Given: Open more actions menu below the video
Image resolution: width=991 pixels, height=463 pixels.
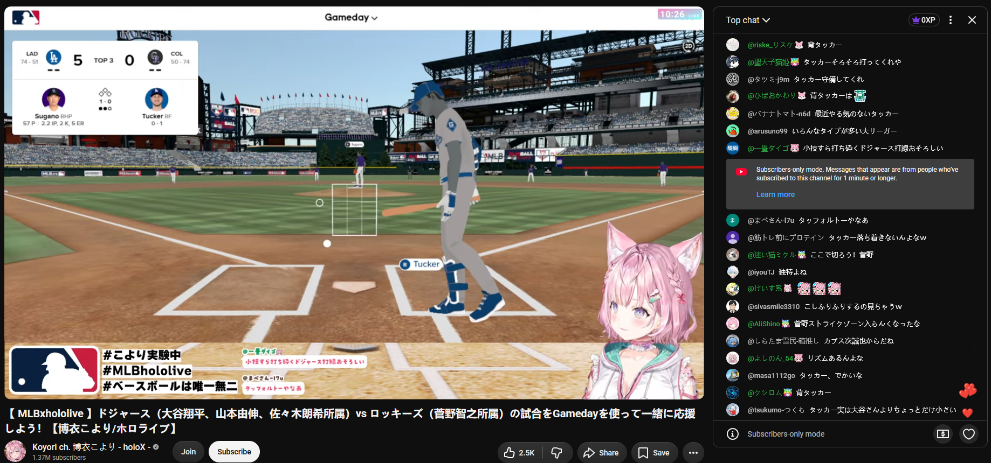Looking at the screenshot, I should click(x=693, y=453).
